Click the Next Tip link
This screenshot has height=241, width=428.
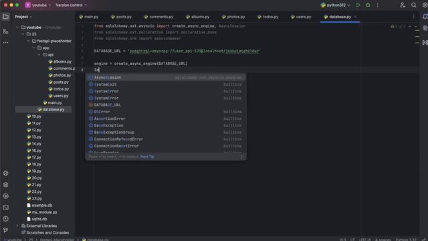click(x=147, y=157)
